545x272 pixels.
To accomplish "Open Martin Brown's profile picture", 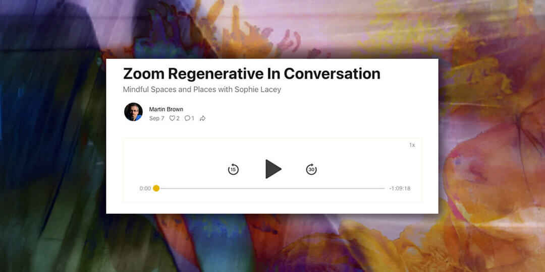I will [133, 112].
